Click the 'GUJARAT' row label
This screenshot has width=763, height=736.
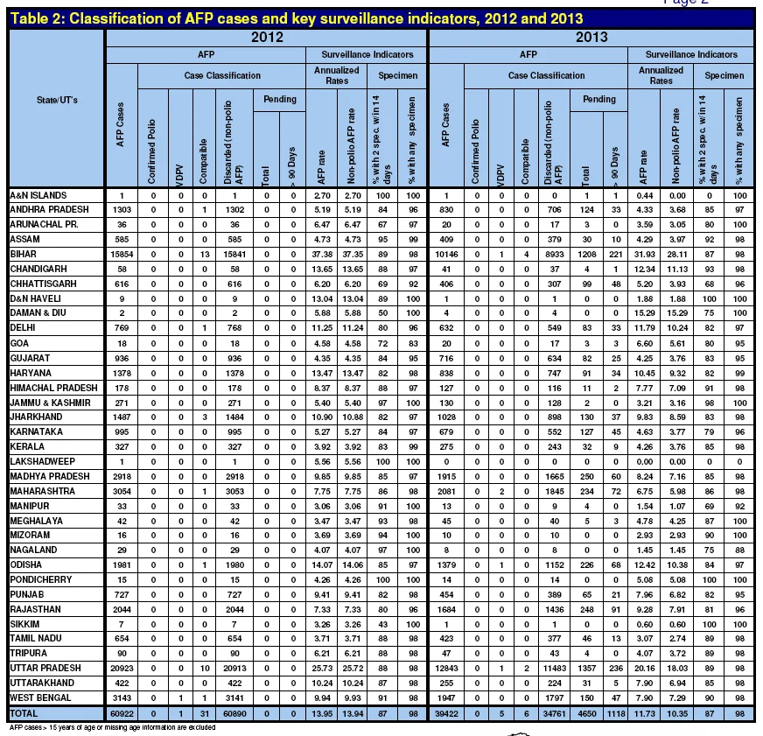coord(30,358)
